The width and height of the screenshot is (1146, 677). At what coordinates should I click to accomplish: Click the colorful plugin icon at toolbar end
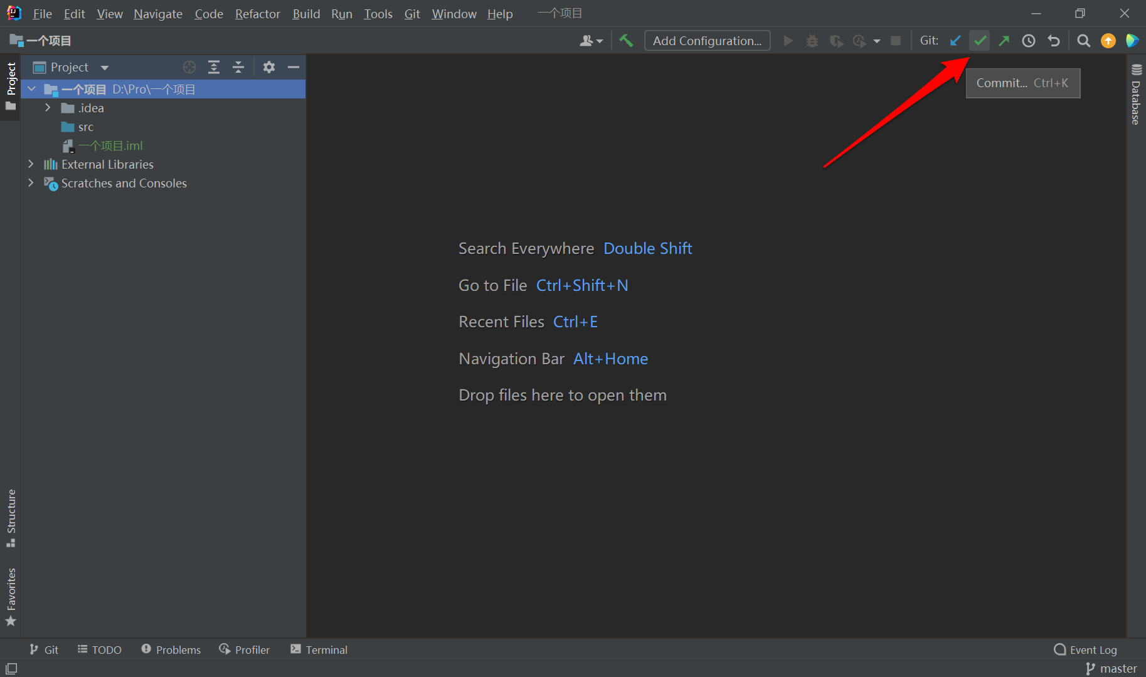pyautogui.click(x=1132, y=41)
